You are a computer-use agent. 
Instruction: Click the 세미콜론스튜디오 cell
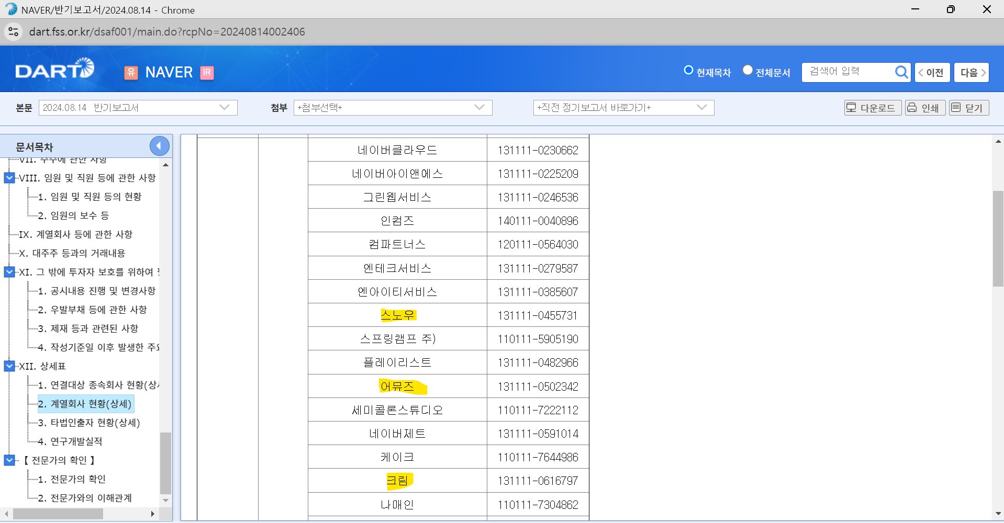pyautogui.click(x=398, y=410)
